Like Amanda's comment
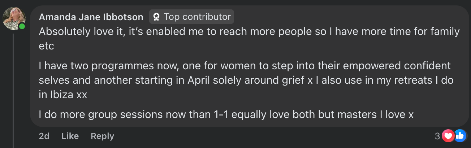Viewport: 471px width, 148px height. 70,136
